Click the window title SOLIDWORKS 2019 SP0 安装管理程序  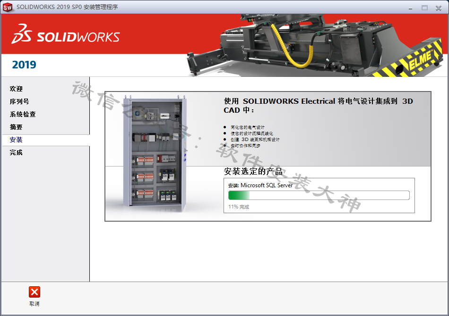[67, 7]
